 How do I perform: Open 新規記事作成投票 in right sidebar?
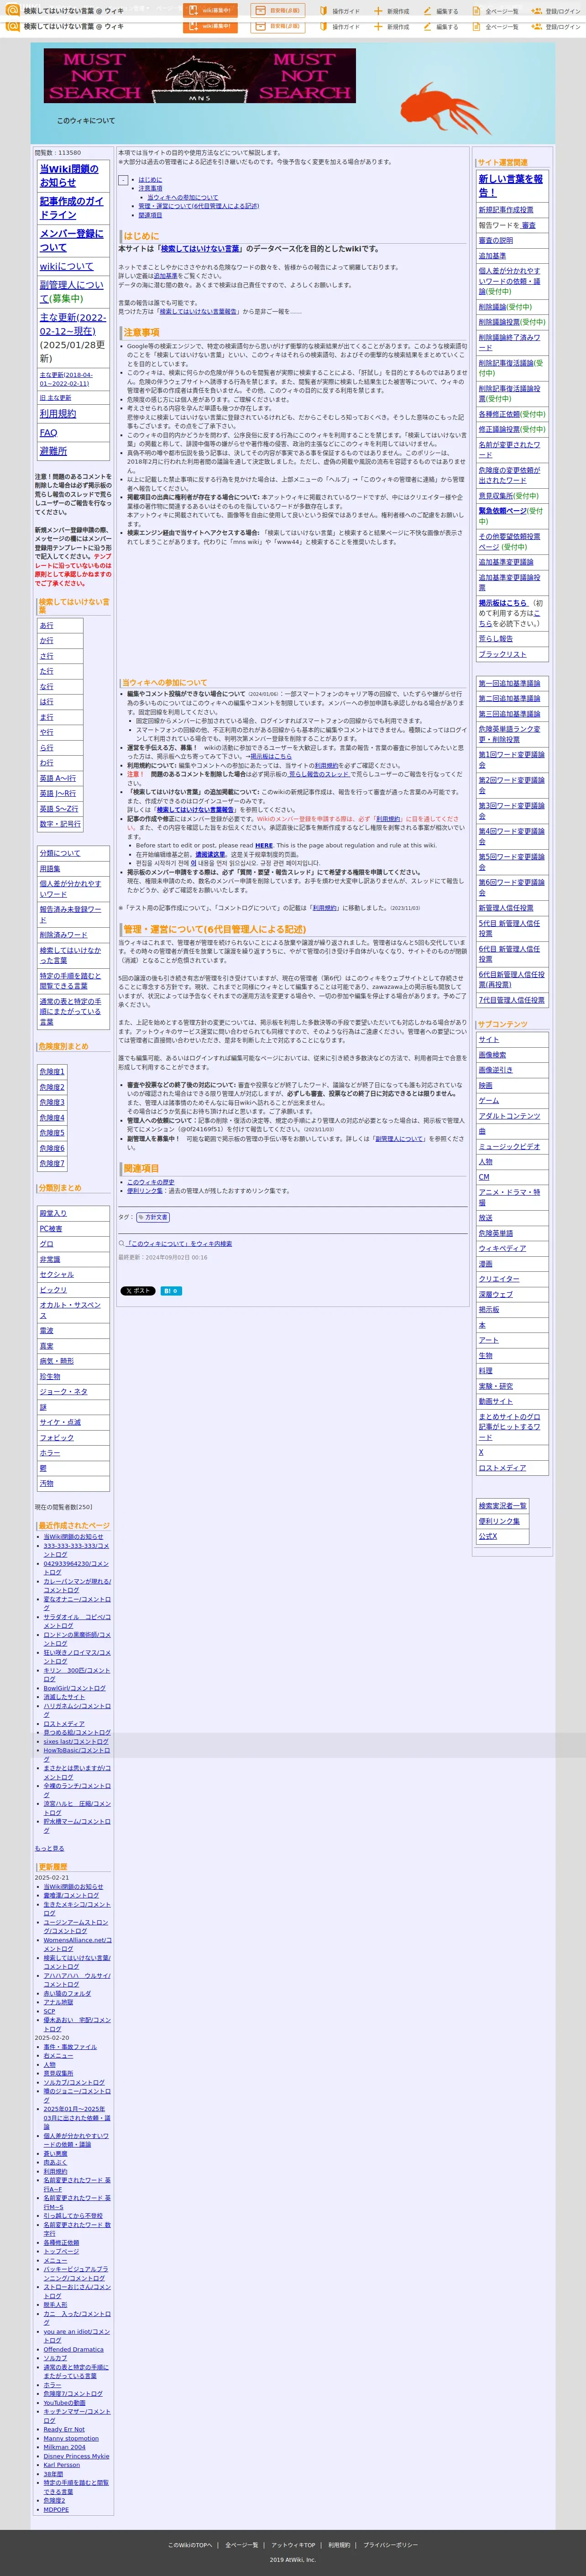[506, 210]
